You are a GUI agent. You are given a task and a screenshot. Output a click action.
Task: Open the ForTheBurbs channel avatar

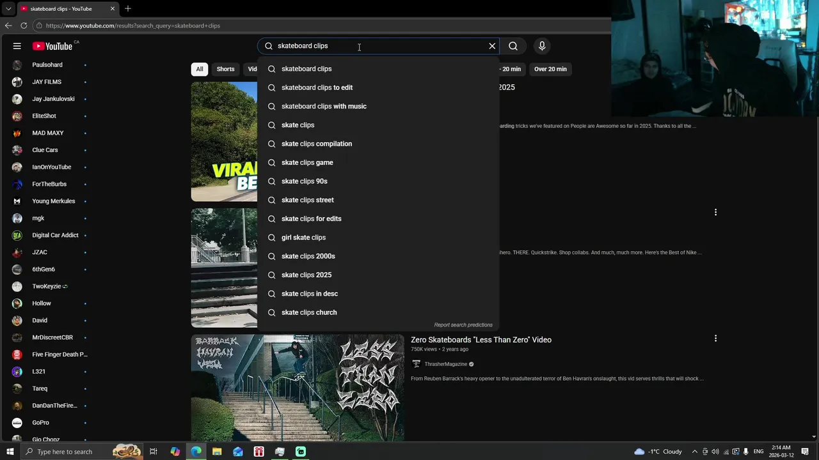pyautogui.click(x=17, y=184)
